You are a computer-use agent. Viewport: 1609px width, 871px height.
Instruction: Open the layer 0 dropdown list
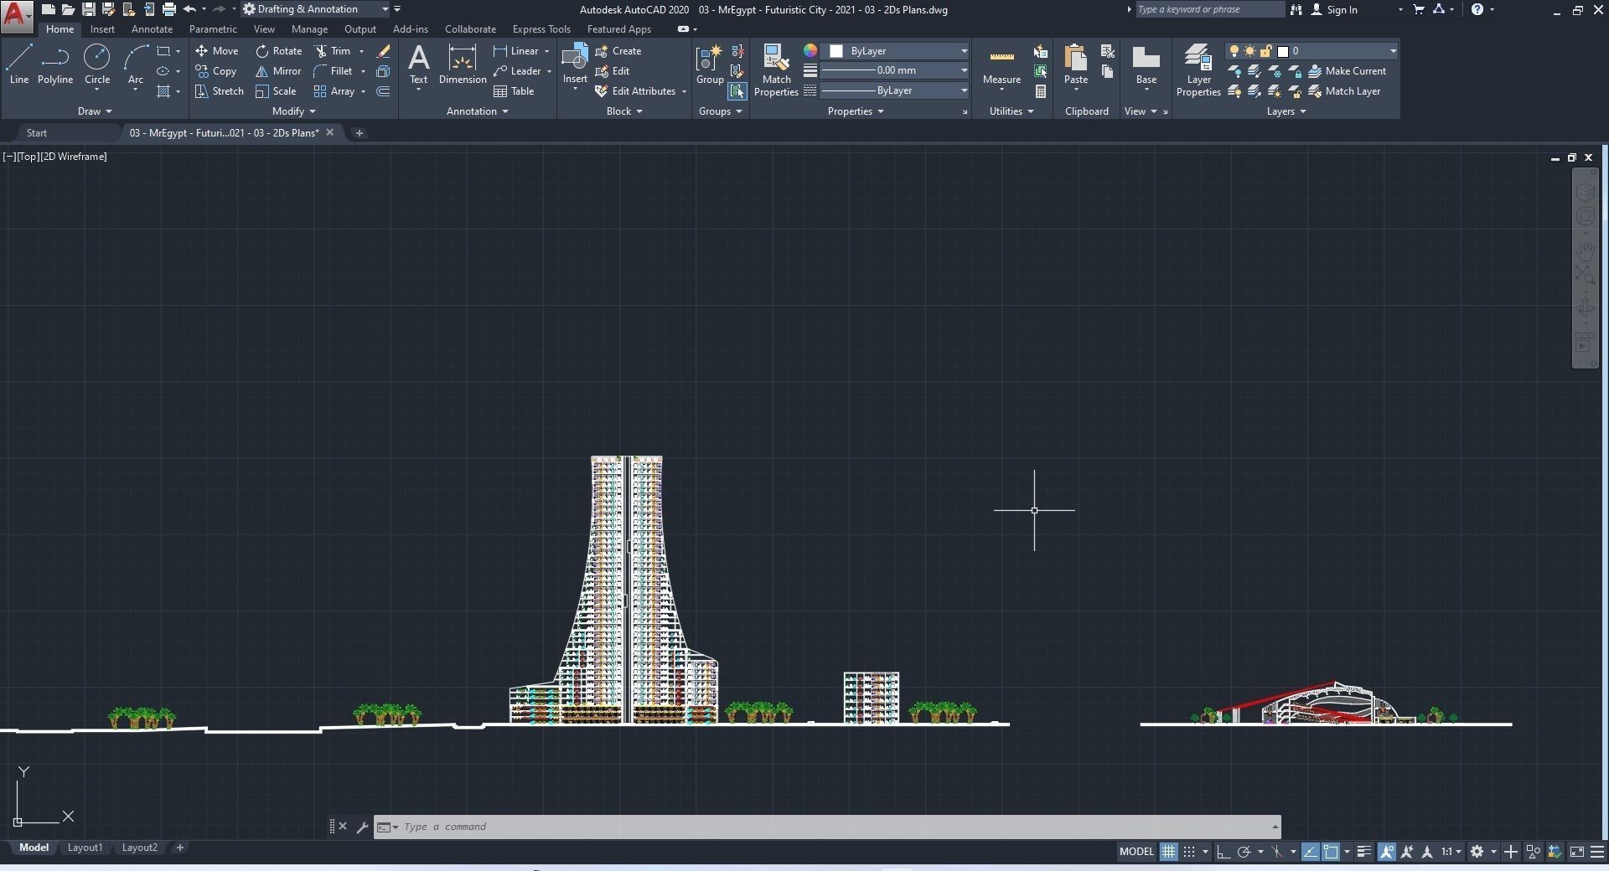(x=1311, y=51)
